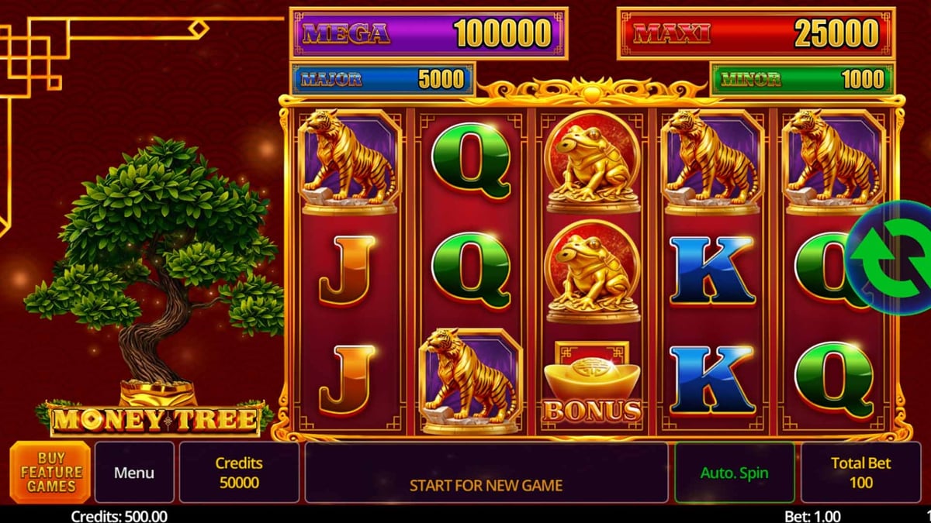The height and width of the screenshot is (523, 931).
Task: Click the top green Q in the second reel
Action: (x=471, y=161)
